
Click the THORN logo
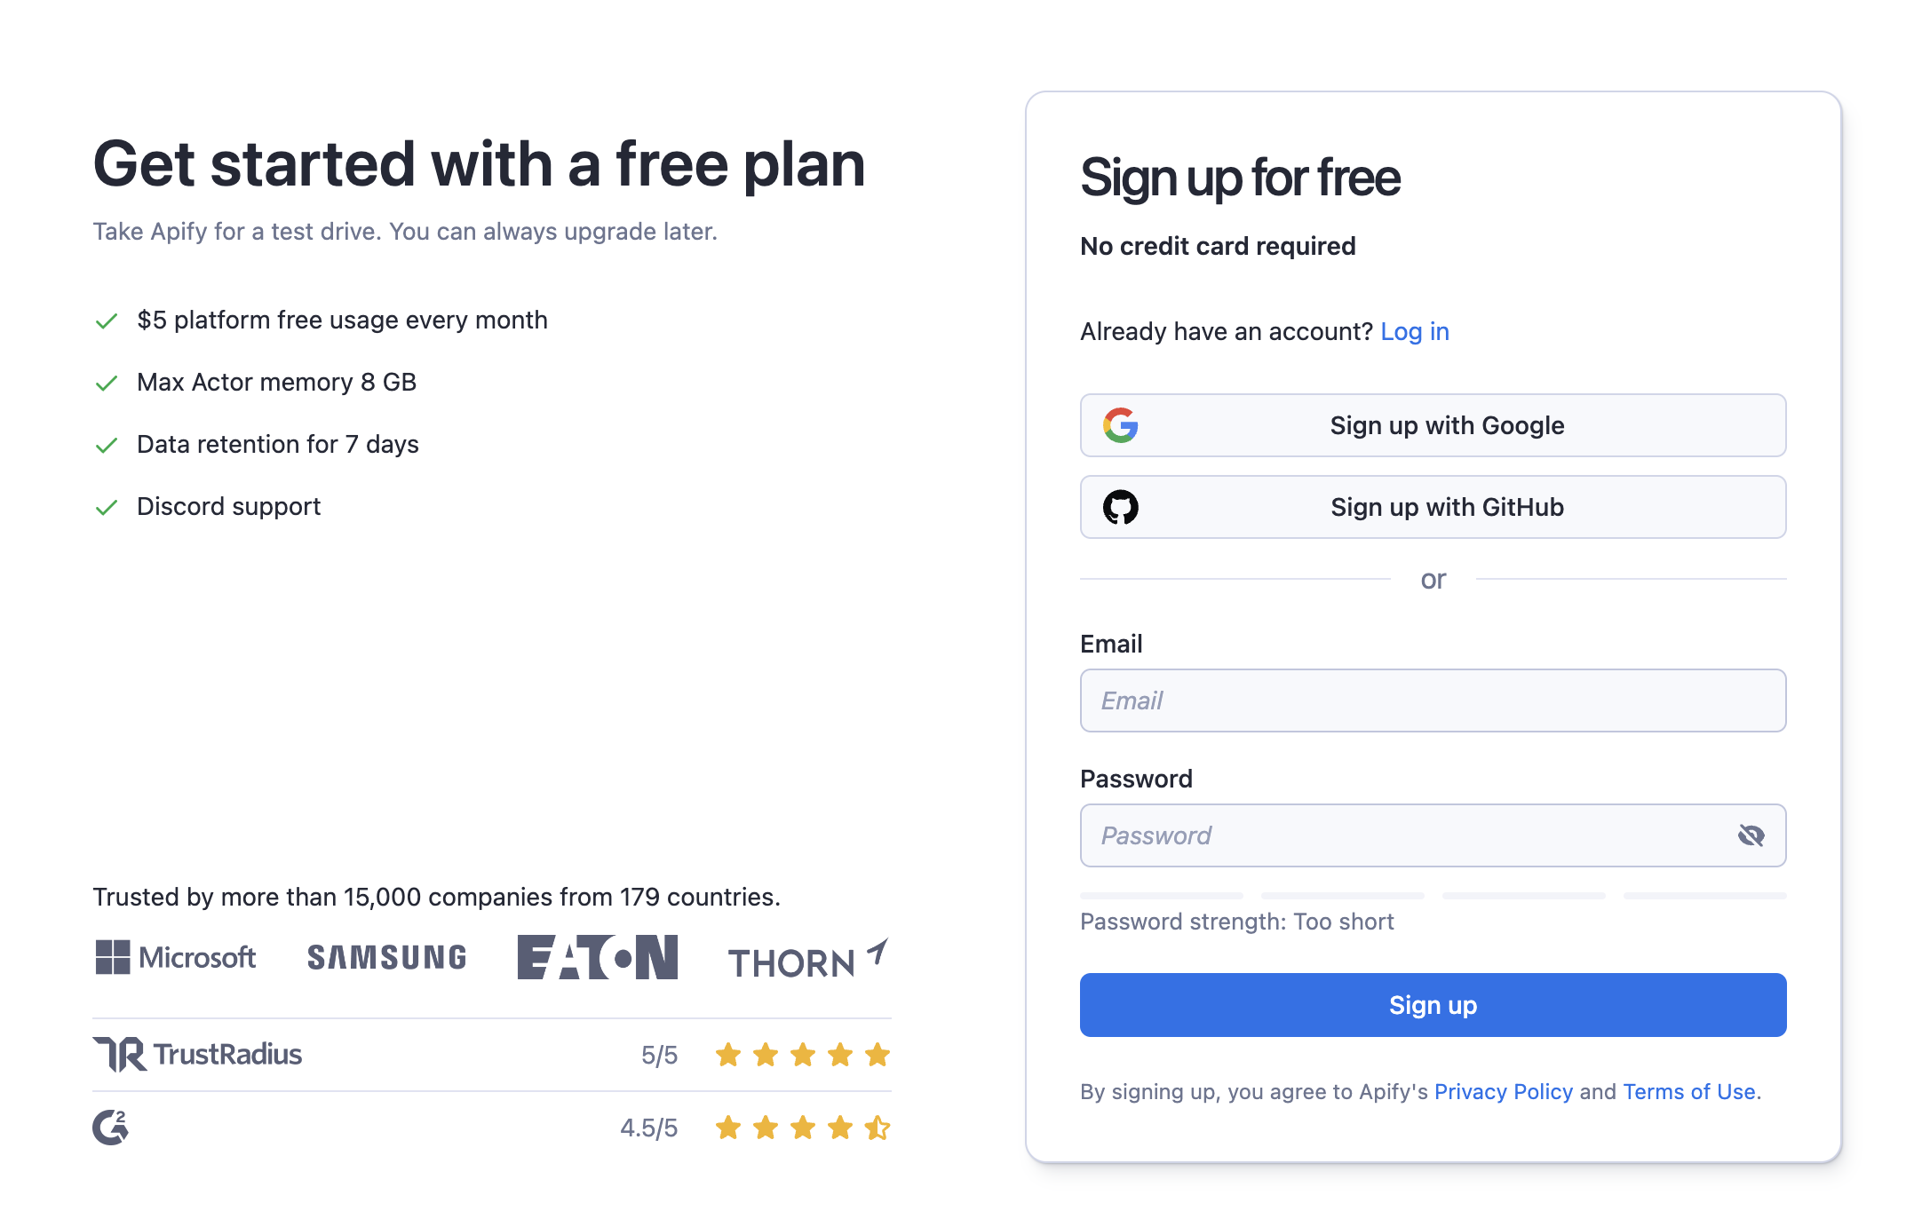[x=806, y=959]
